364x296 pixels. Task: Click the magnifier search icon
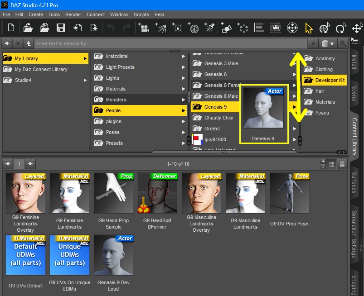click(343, 43)
